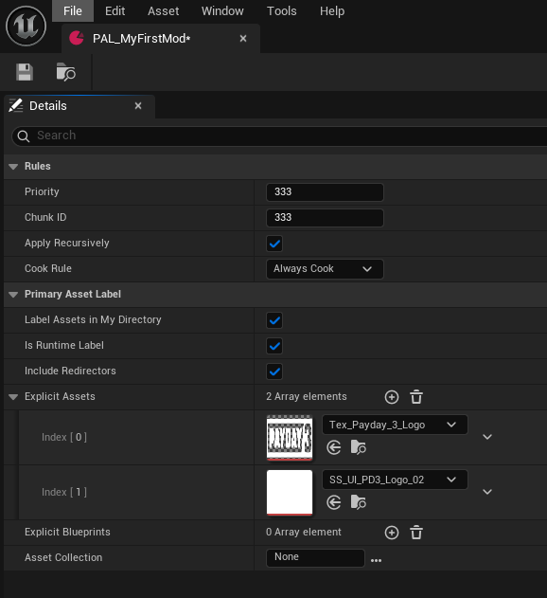Click the 0 Array element text

pyautogui.click(x=304, y=532)
